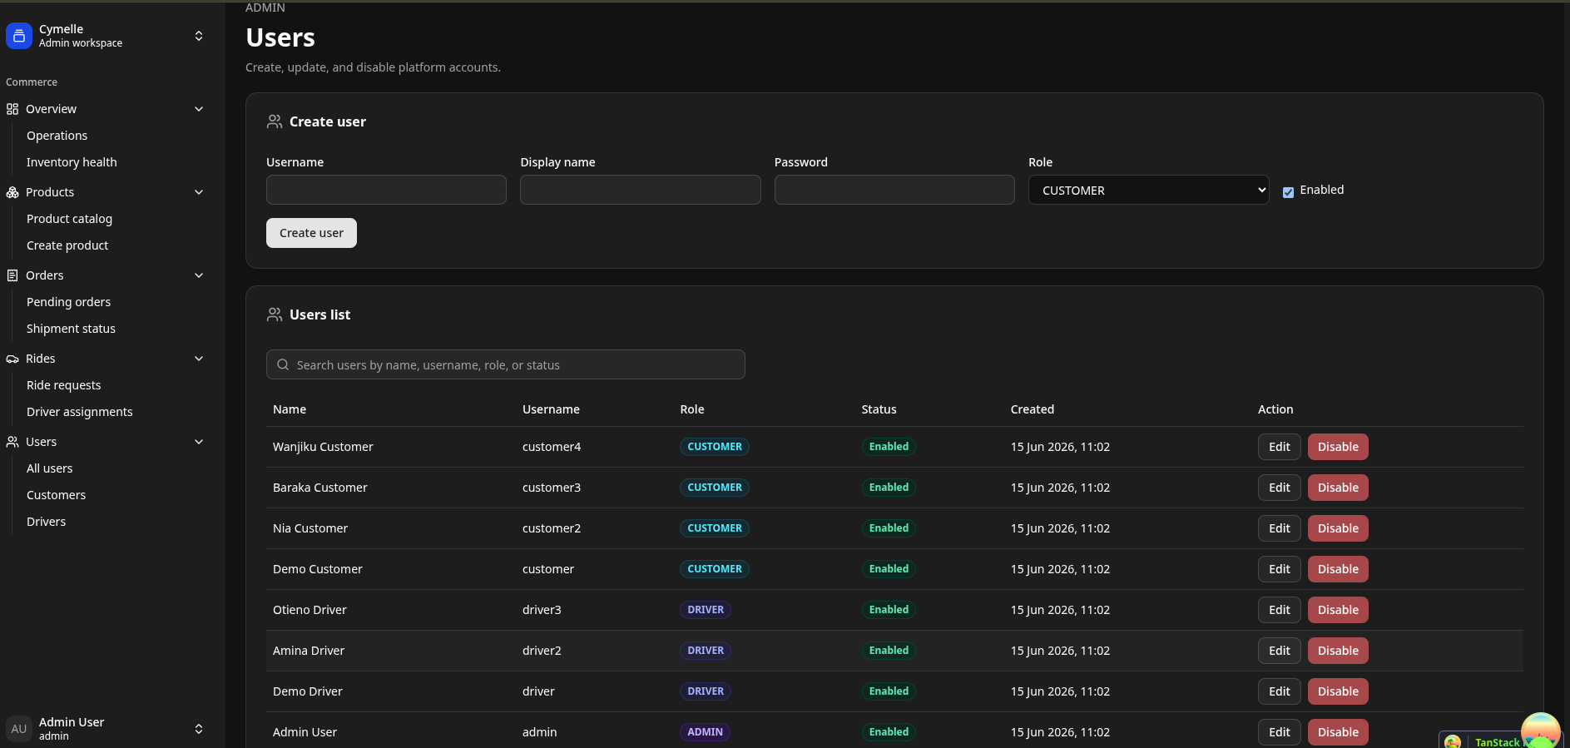1570x748 pixels.
Task: Open the Admin User account menu chevrons
Action: pos(199,729)
